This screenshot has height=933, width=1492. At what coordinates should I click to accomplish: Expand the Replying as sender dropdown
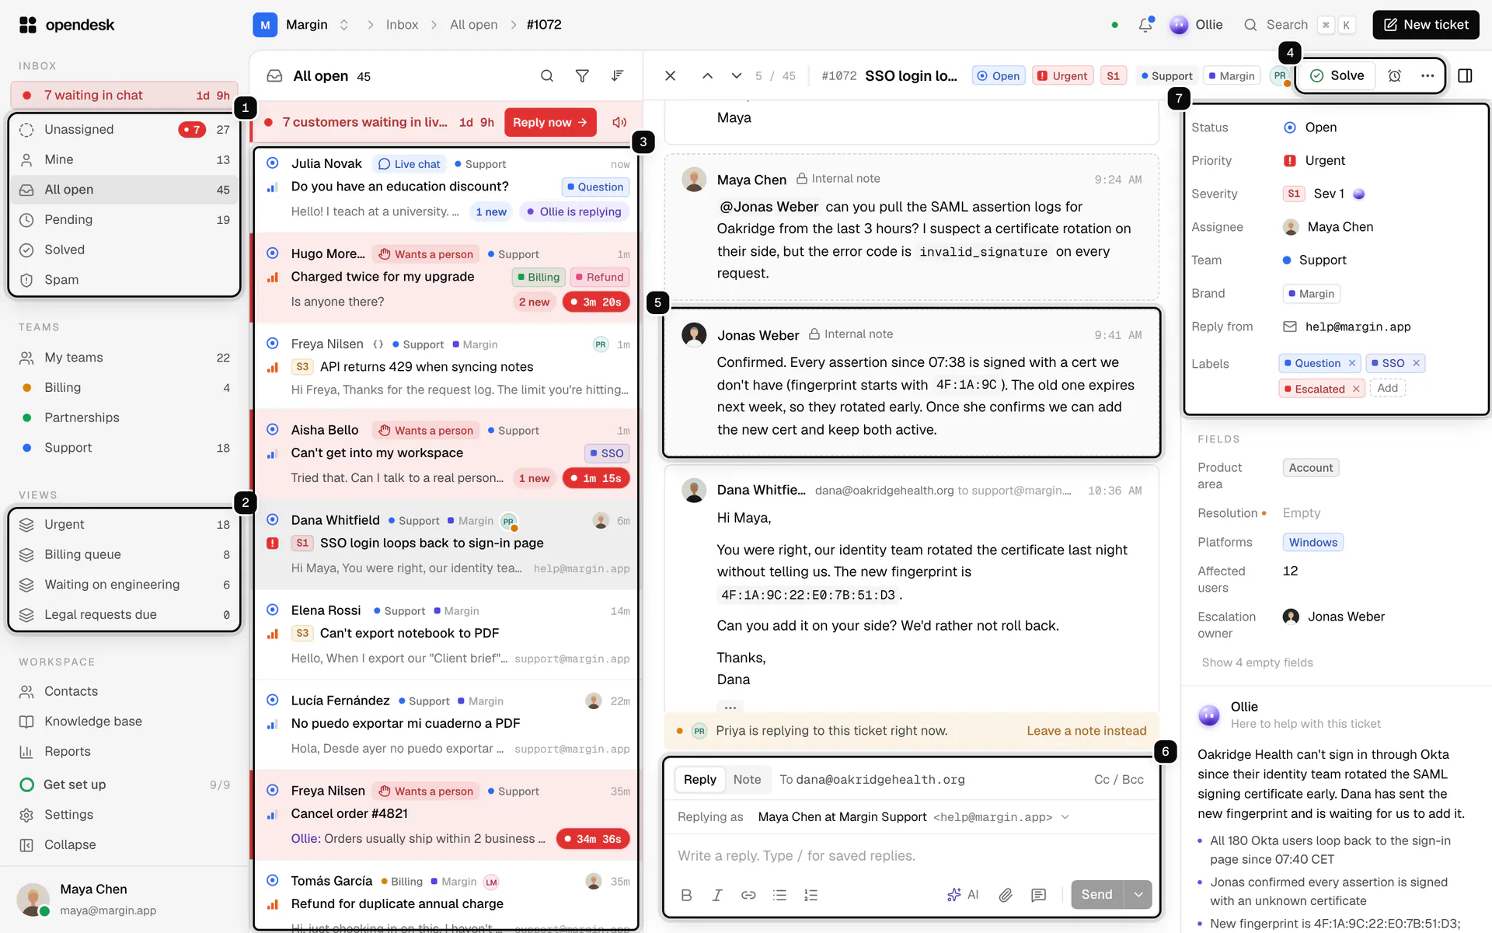pyautogui.click(x=1065, y=817)
